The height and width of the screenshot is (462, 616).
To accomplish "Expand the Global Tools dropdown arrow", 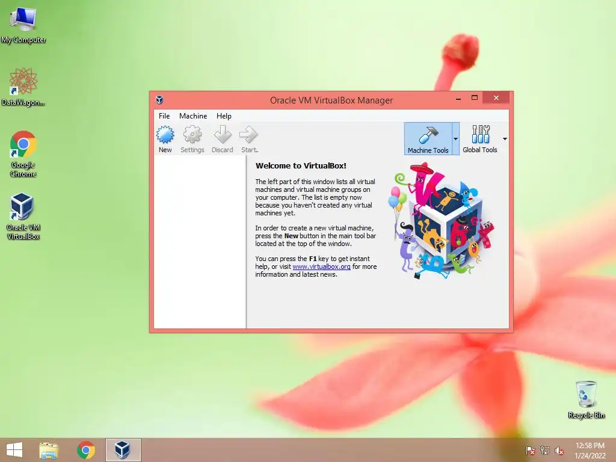I will coord(505,139).
